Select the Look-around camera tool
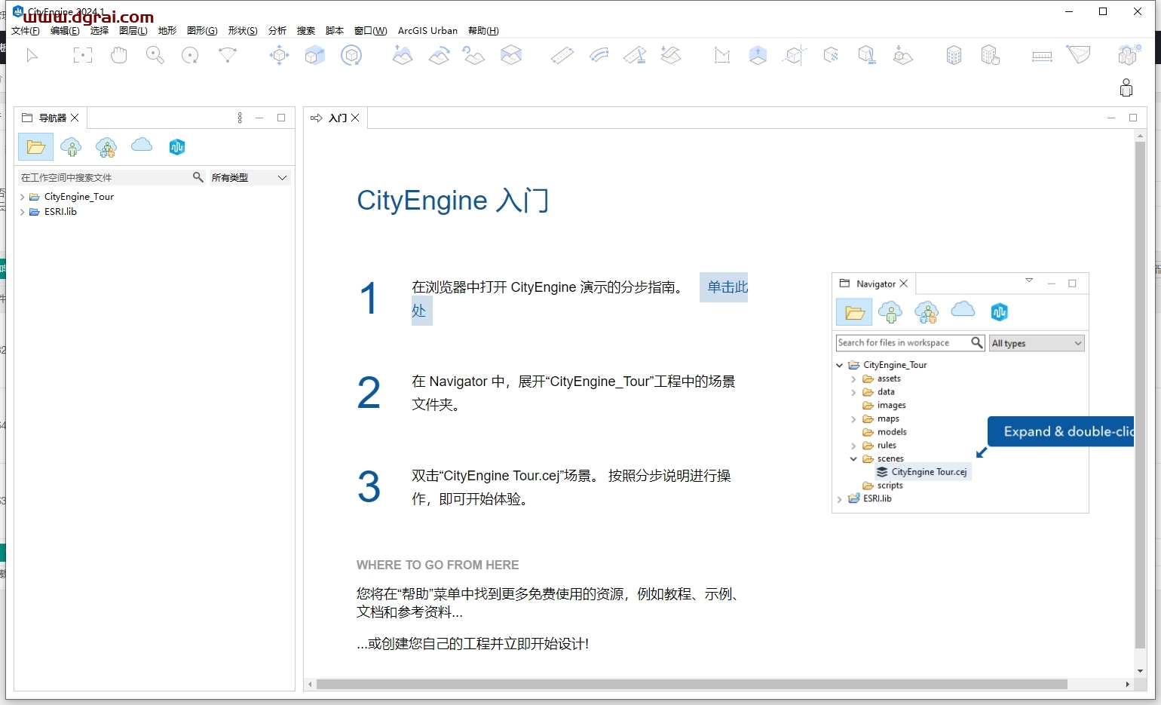The height and width of the screenshot is (705, 1161). click(227, 55)
